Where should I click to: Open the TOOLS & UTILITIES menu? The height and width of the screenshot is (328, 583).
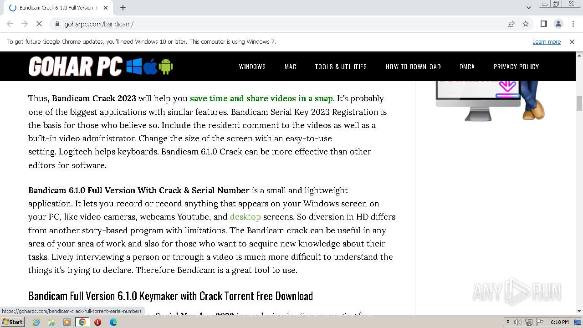(341, 67)
